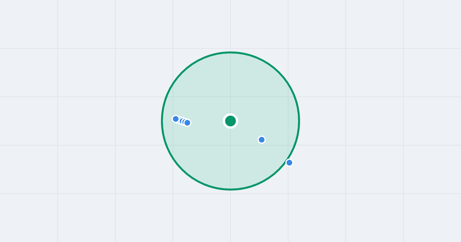
Task: Click the green circle outline at its rightmost point
Action: click(x=299, y=121)
